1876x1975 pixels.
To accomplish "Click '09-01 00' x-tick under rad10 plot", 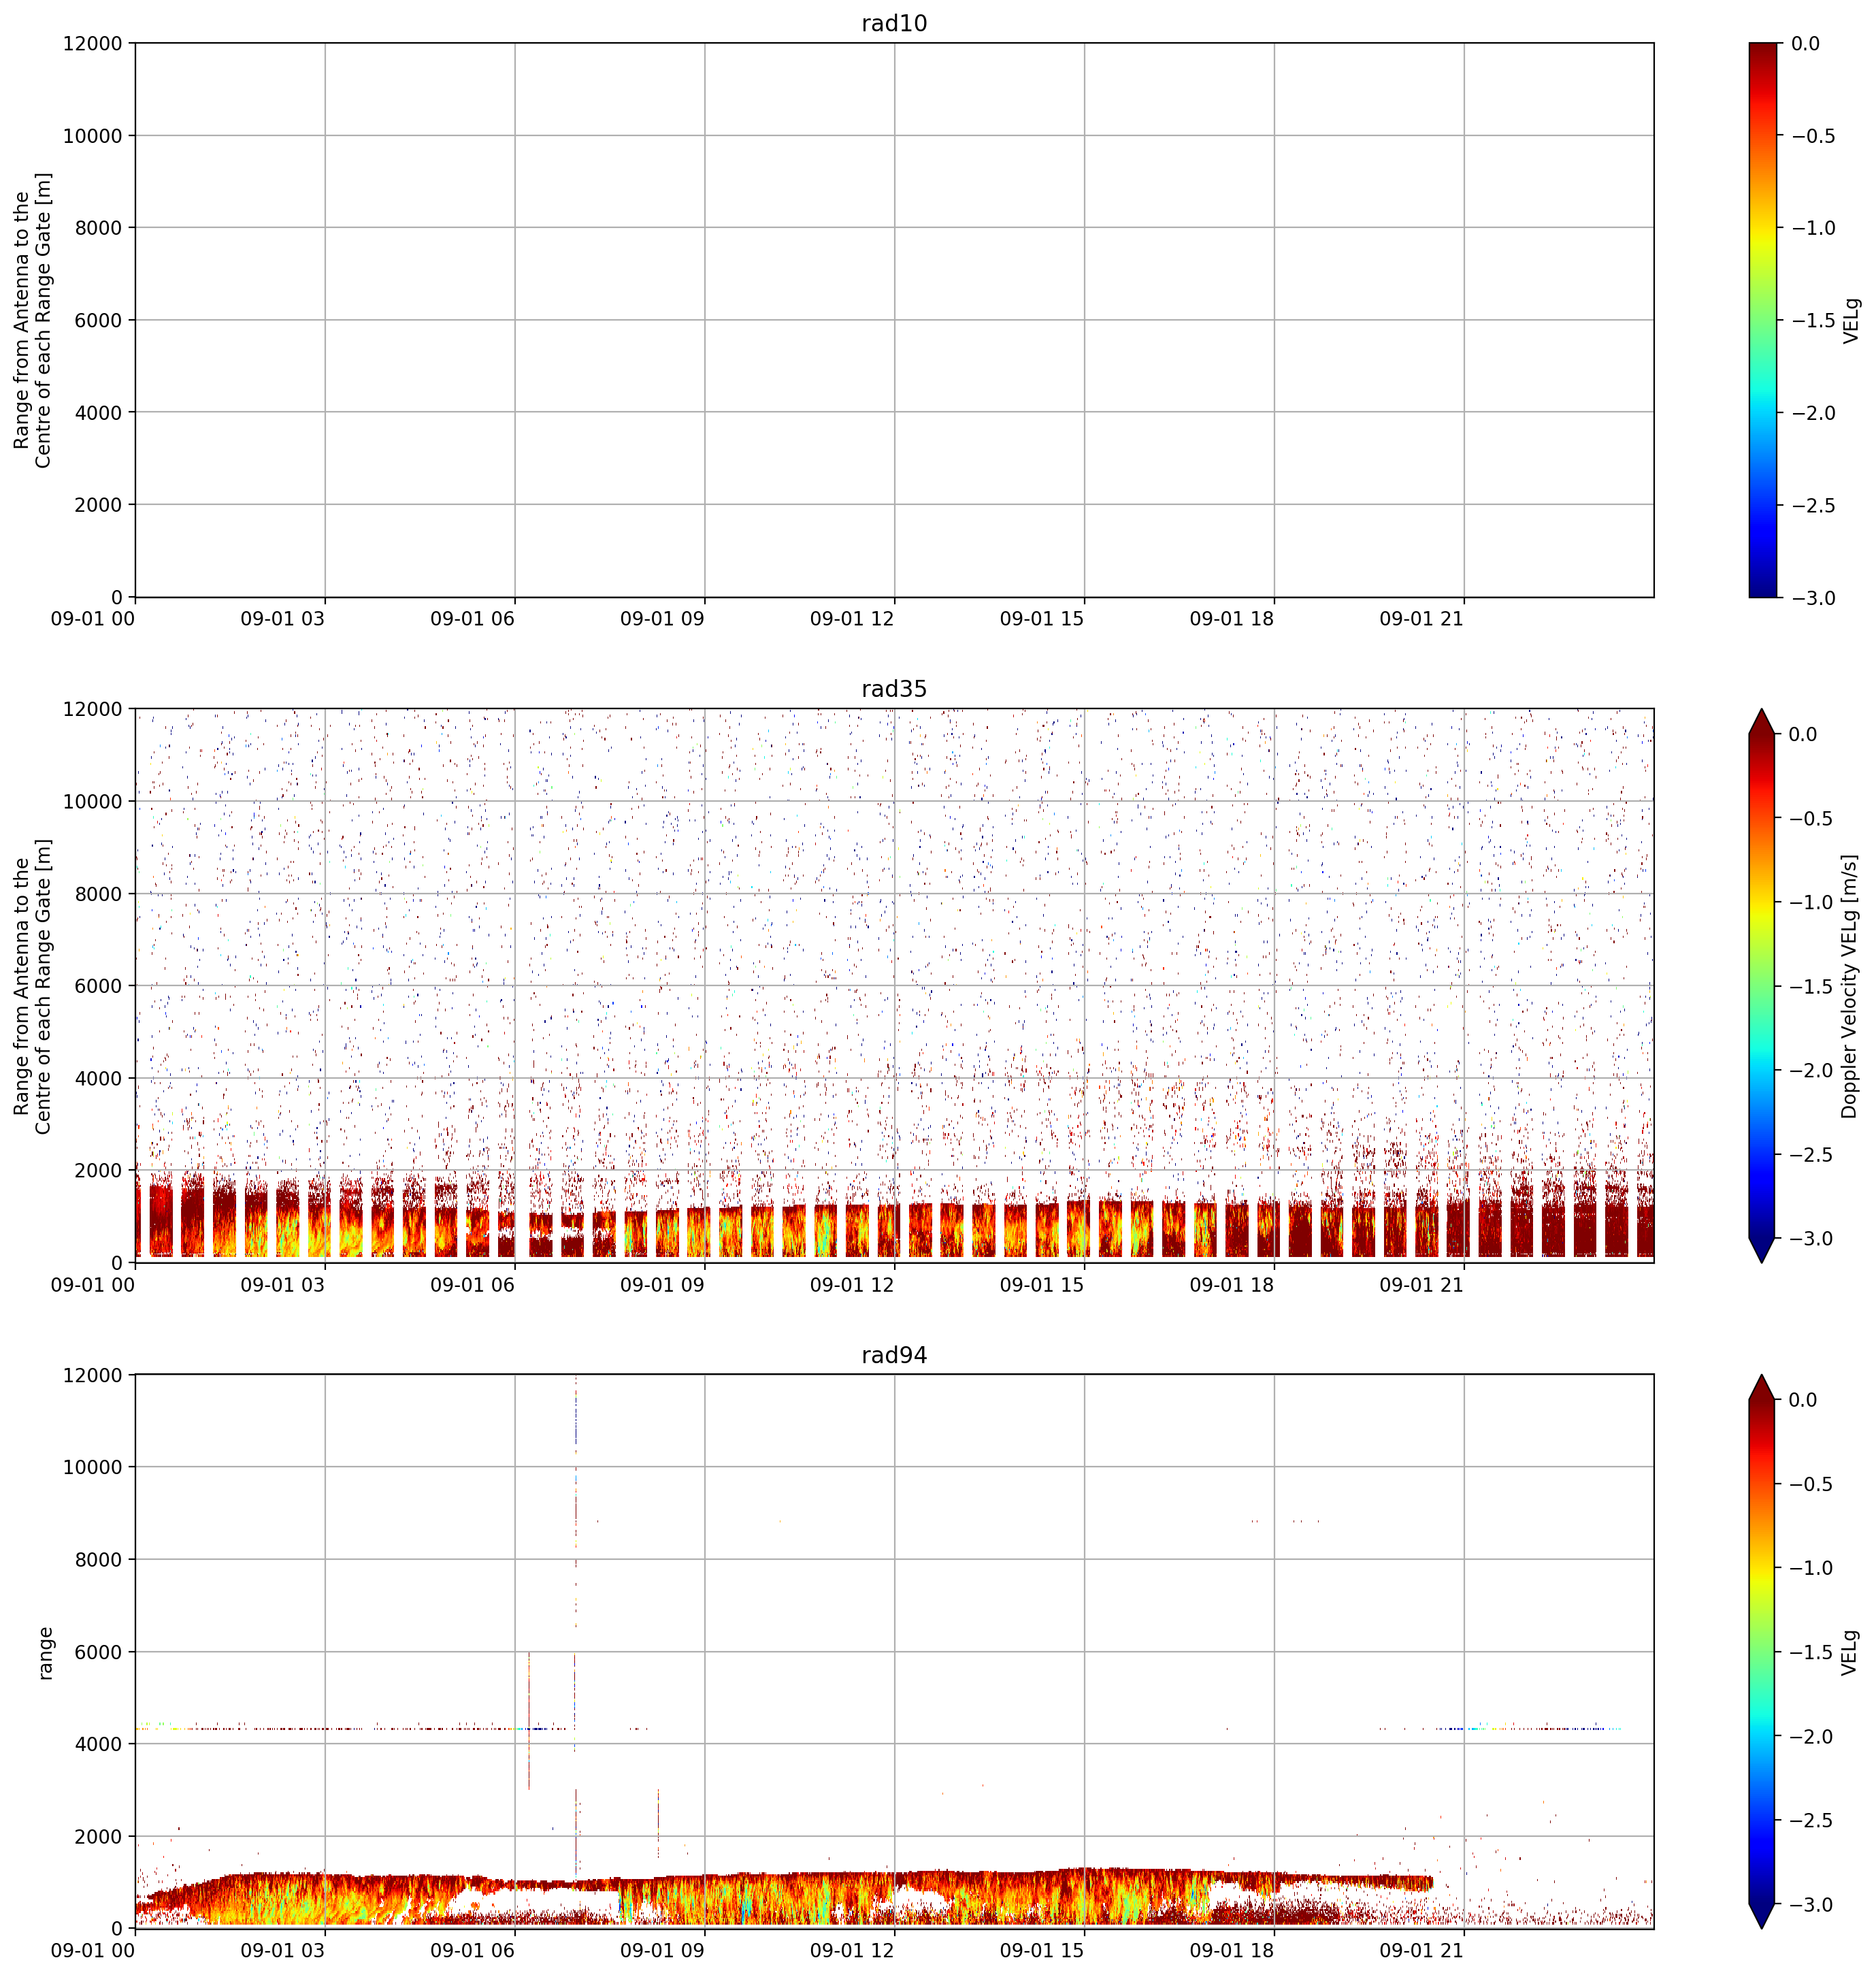I will (x=92, y=619).
